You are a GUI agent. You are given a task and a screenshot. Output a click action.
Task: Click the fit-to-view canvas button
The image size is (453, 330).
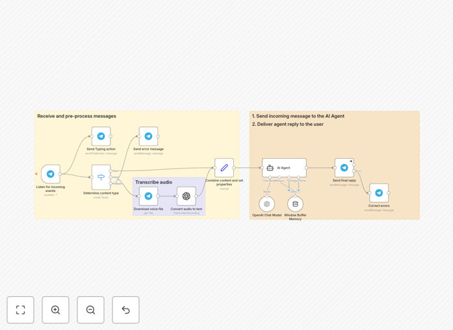[21, 310]
